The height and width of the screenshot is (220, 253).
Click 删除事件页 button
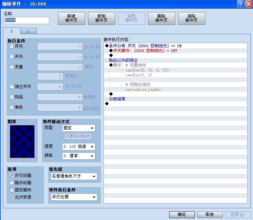pos(162,18)
